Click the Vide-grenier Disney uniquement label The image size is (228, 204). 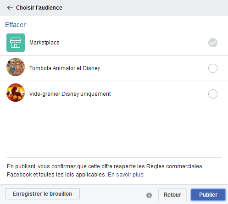[70, 94]
